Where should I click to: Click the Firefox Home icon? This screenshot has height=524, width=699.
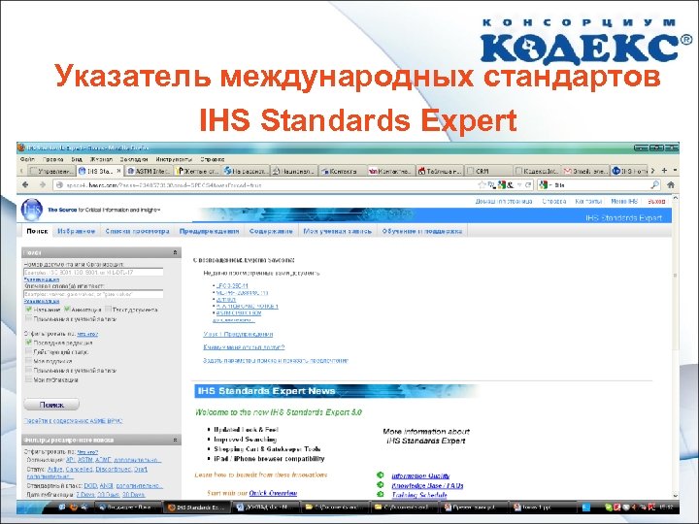(x=671, y=184)
